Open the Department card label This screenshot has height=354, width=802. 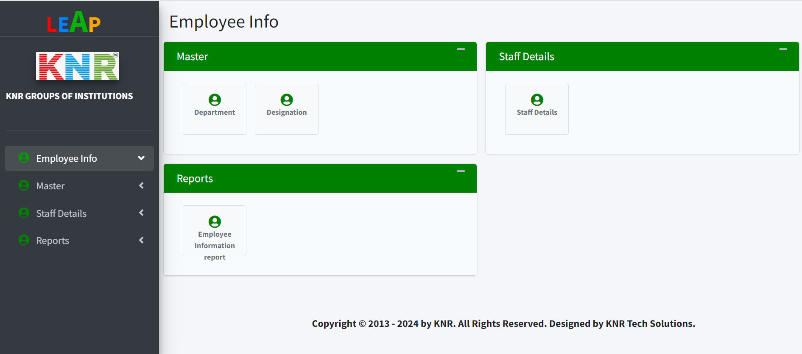215,112
